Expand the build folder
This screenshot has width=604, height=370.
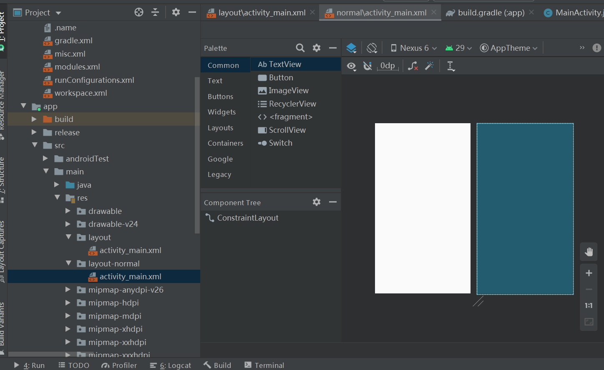coord(34,119)
